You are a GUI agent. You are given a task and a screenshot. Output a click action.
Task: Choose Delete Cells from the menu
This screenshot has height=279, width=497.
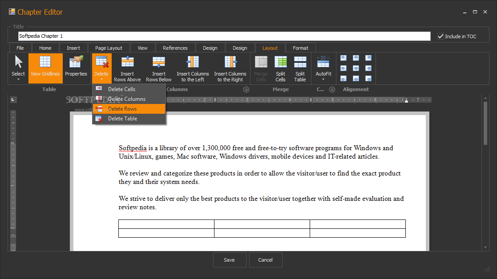point(129,89)
